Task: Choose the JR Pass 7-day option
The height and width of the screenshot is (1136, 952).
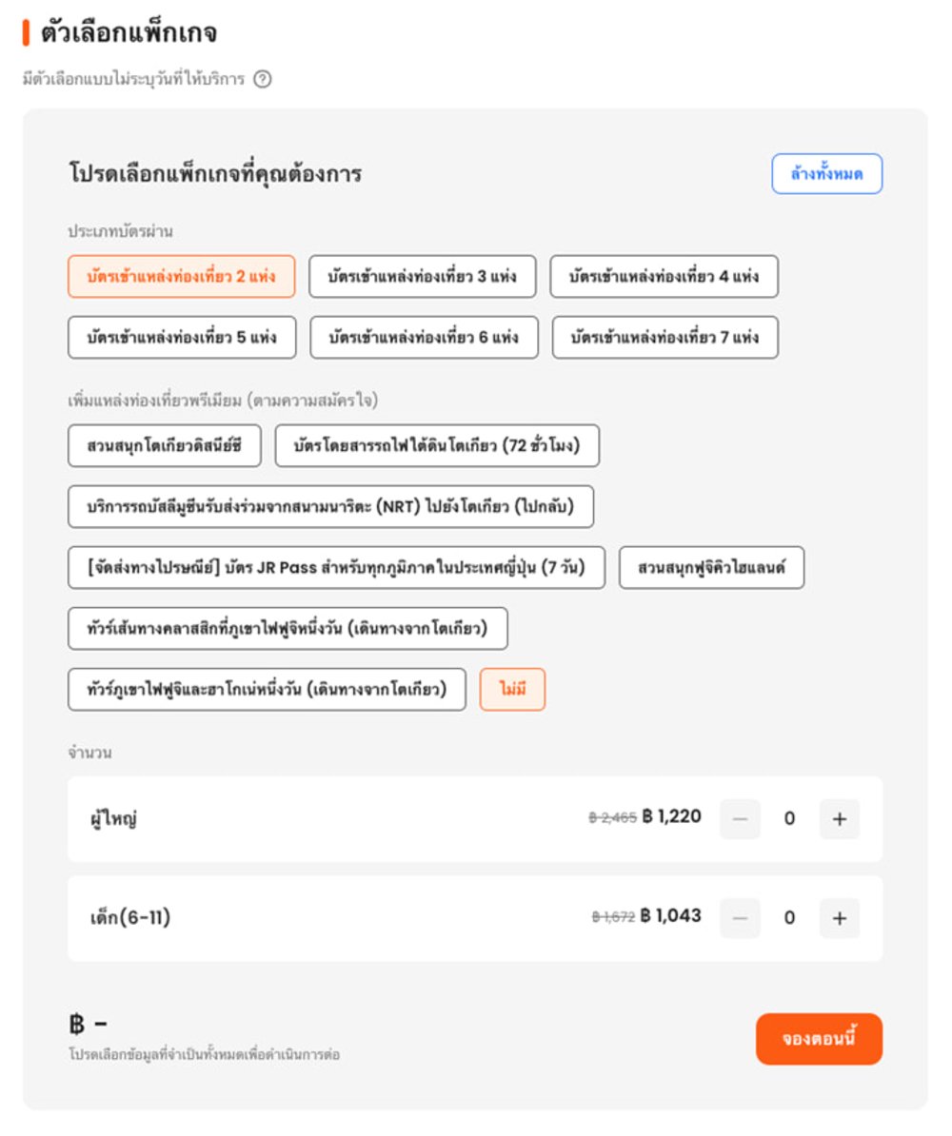Action: point(336,568)
